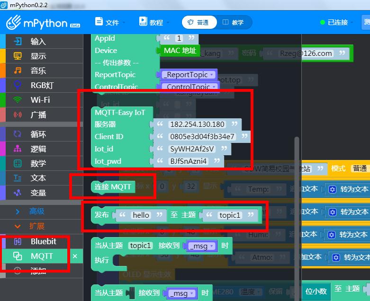Open the 已连接 connection dropdown
The image size is (370, 301).
[337, 22]
